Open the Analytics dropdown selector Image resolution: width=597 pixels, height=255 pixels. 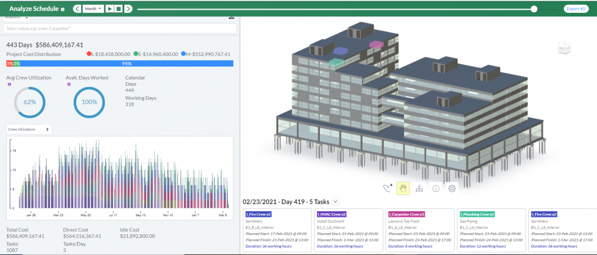click(16, 18)
